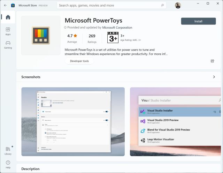Viewport: 223px width, 173px height.
Task: Open the Gaming section in the sidebar
Action: pyautogui.click(x=8, y=45)
